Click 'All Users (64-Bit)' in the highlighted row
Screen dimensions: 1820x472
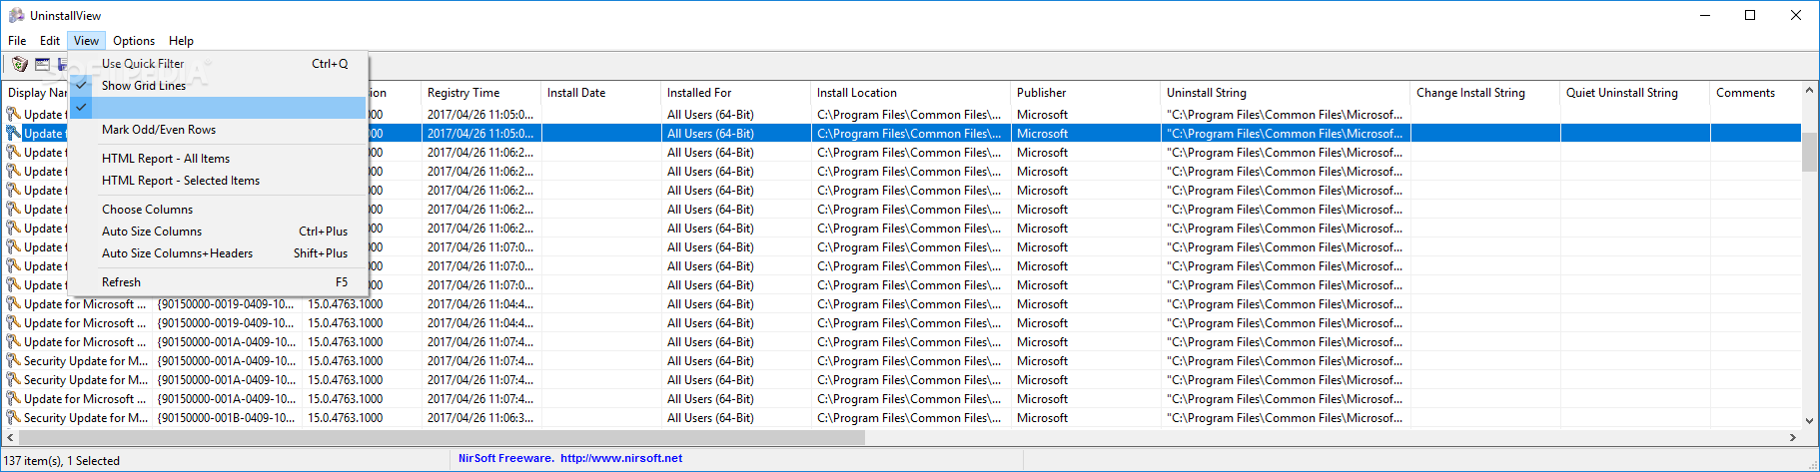(710, 133)
